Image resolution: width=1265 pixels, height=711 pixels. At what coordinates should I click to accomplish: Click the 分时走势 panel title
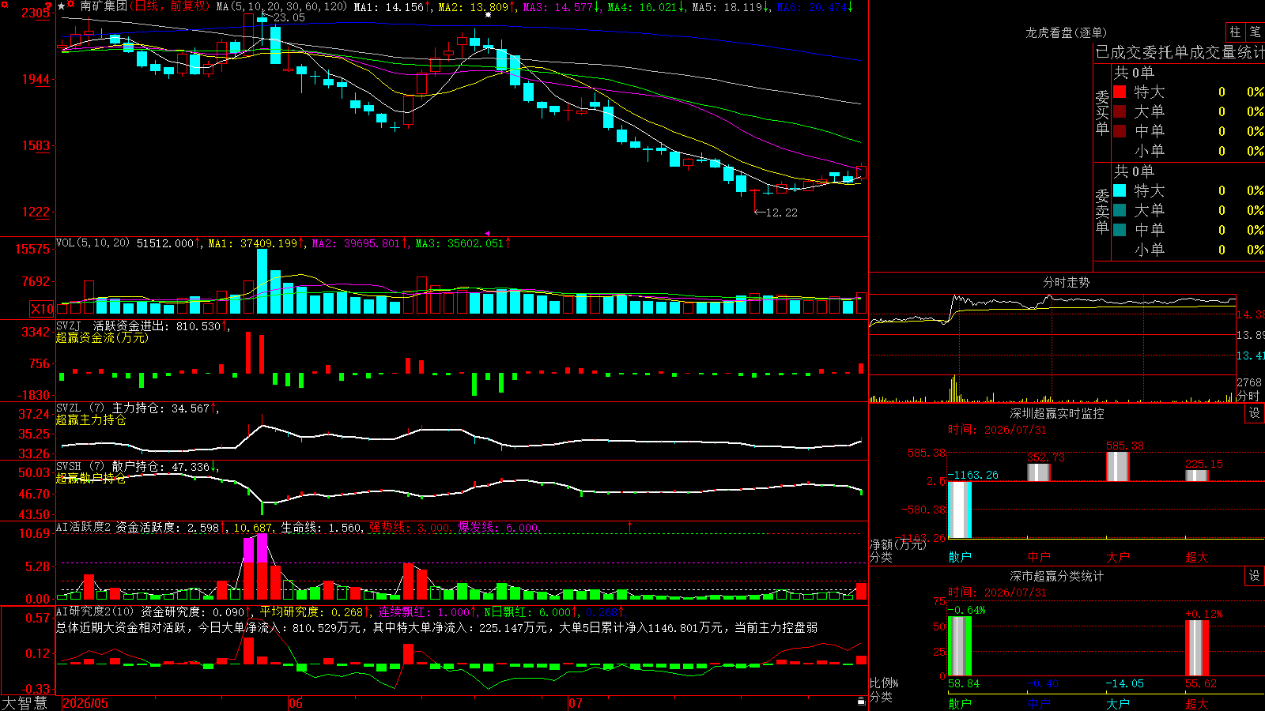click(x=1066, y=282)
